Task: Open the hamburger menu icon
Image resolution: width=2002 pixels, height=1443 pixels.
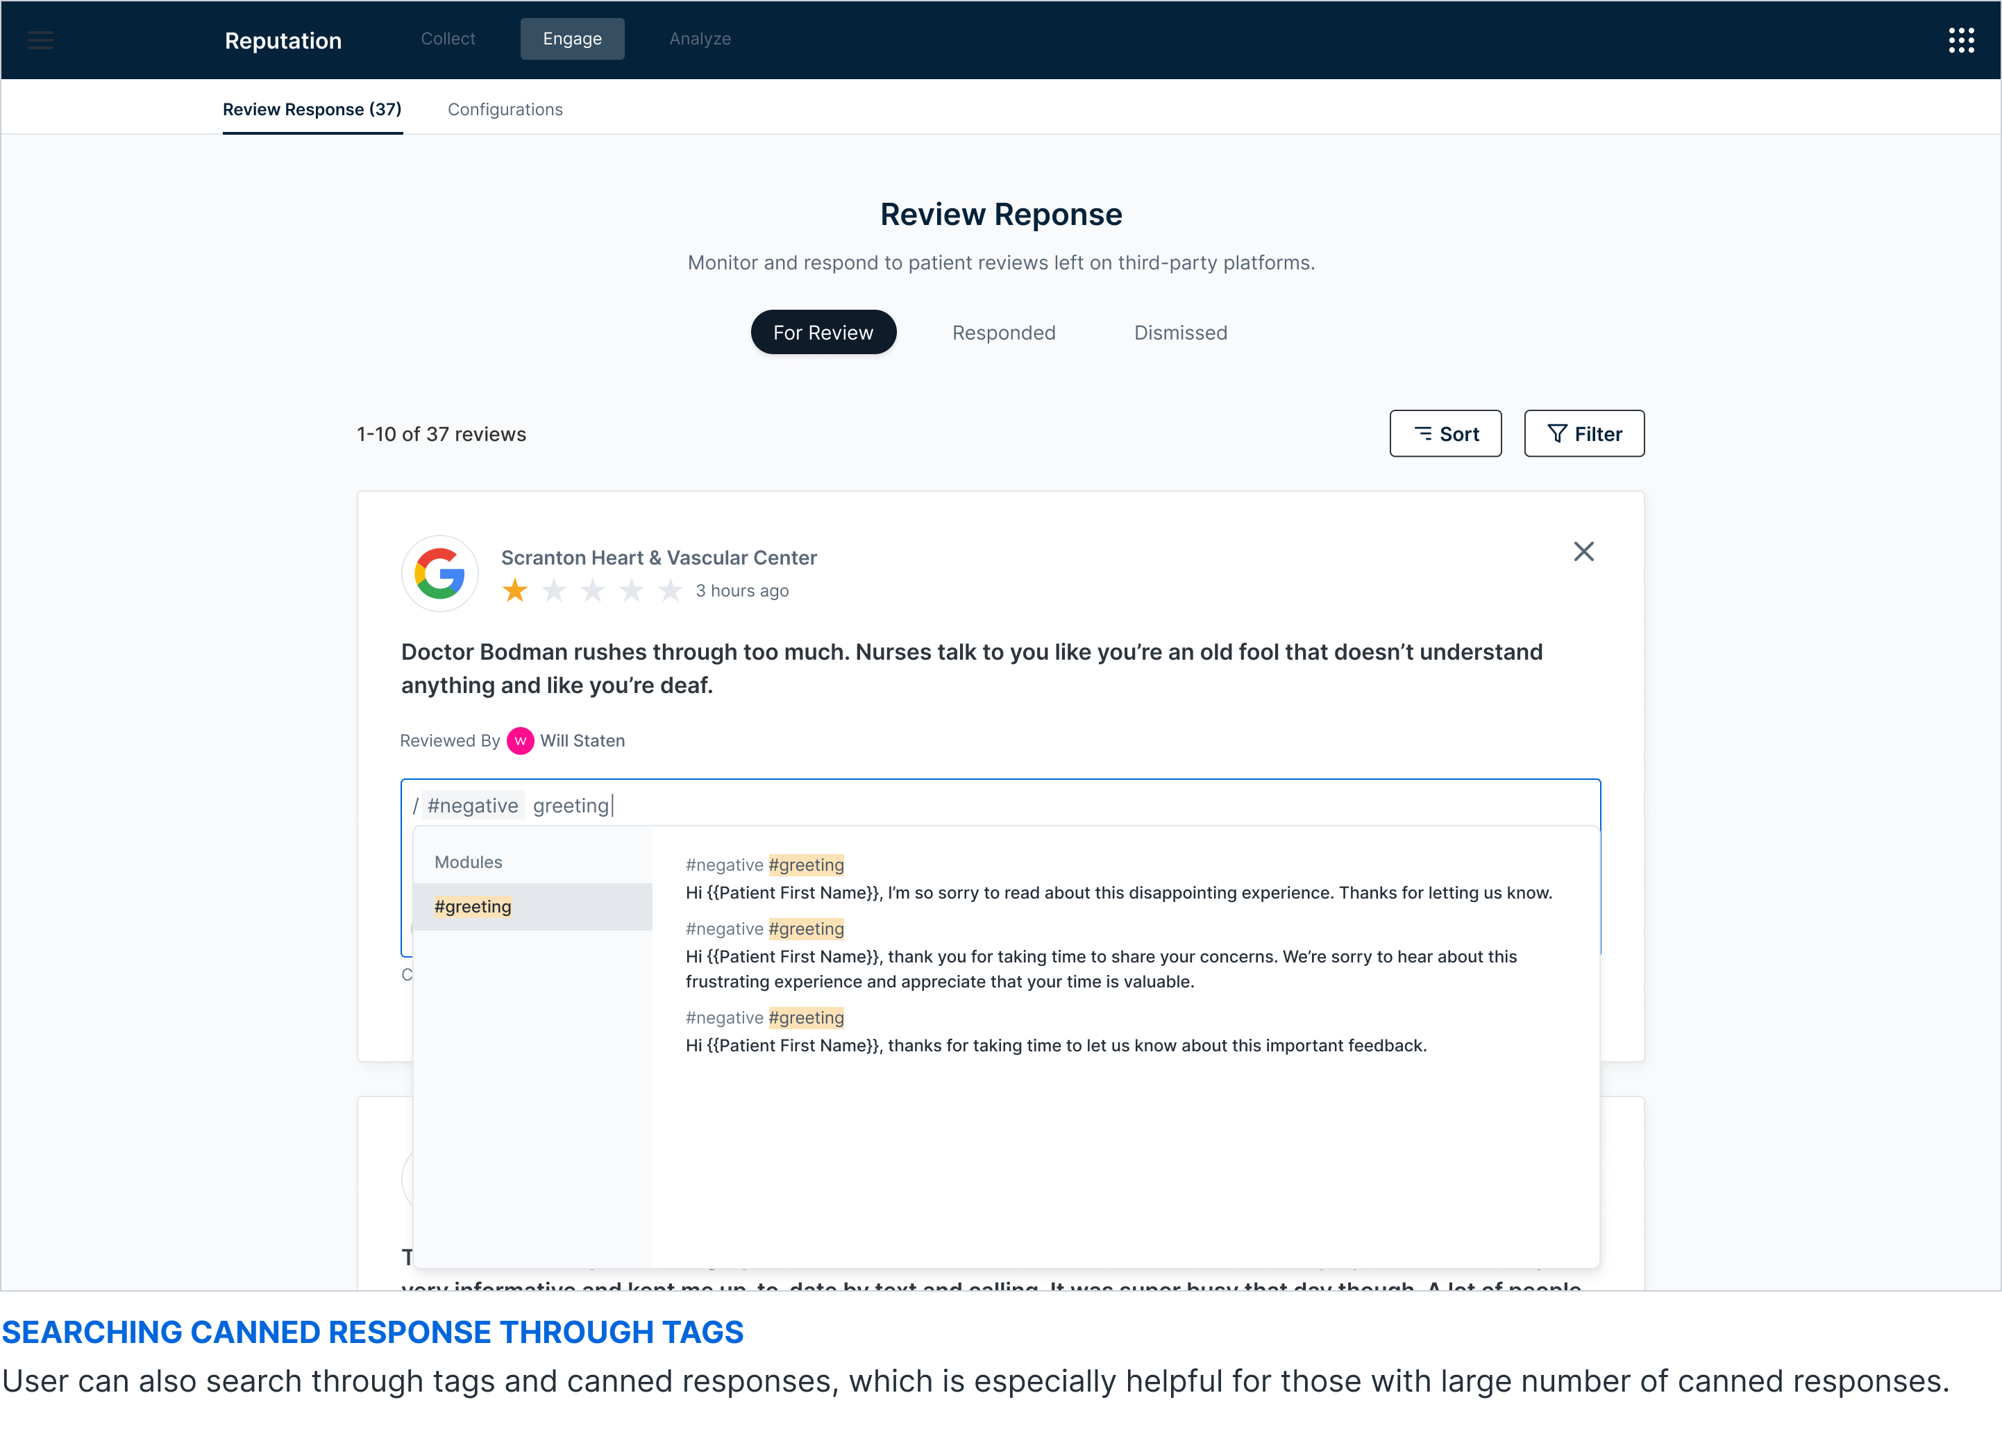Action: (x=40, y=40)
